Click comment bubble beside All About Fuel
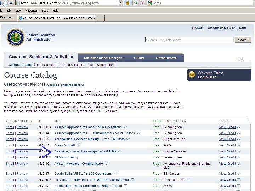 [x=78, y=157]
